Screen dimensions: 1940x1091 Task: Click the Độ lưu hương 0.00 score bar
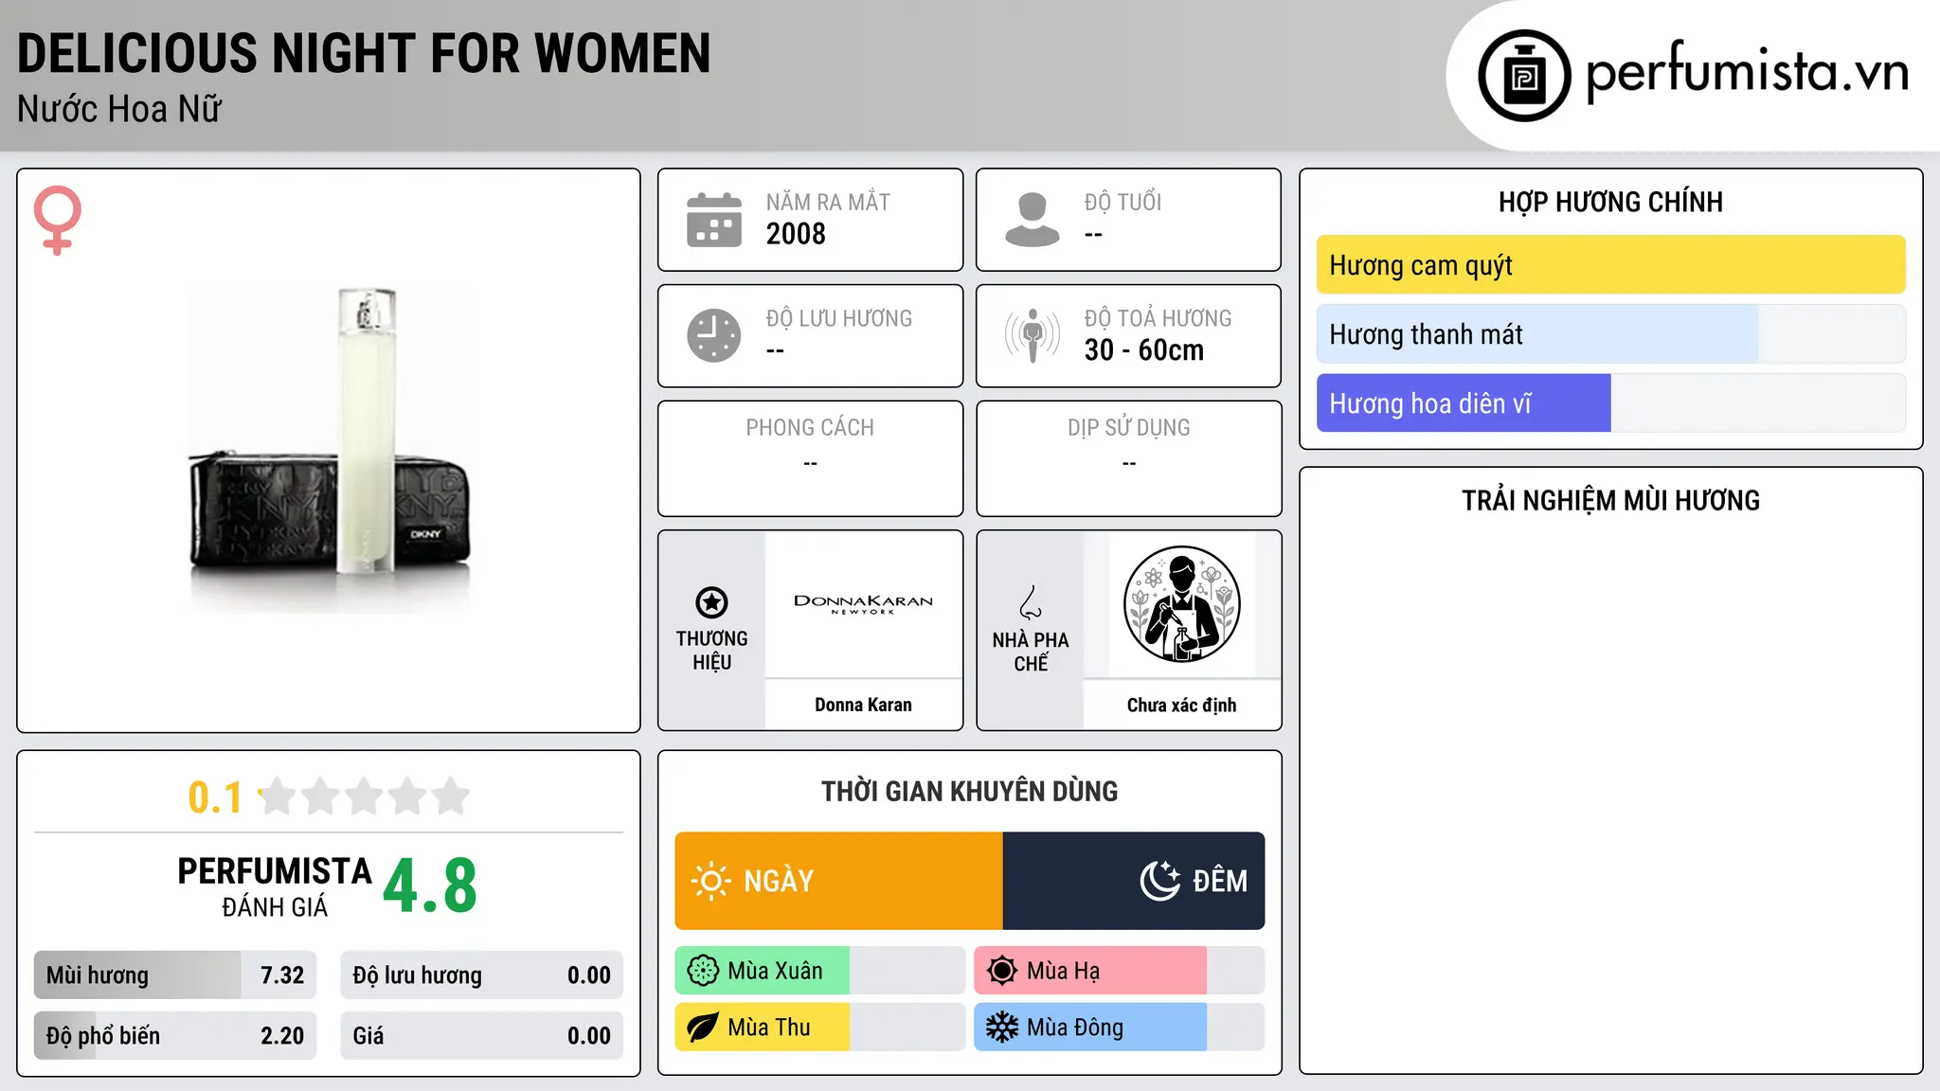coord(481,975)
